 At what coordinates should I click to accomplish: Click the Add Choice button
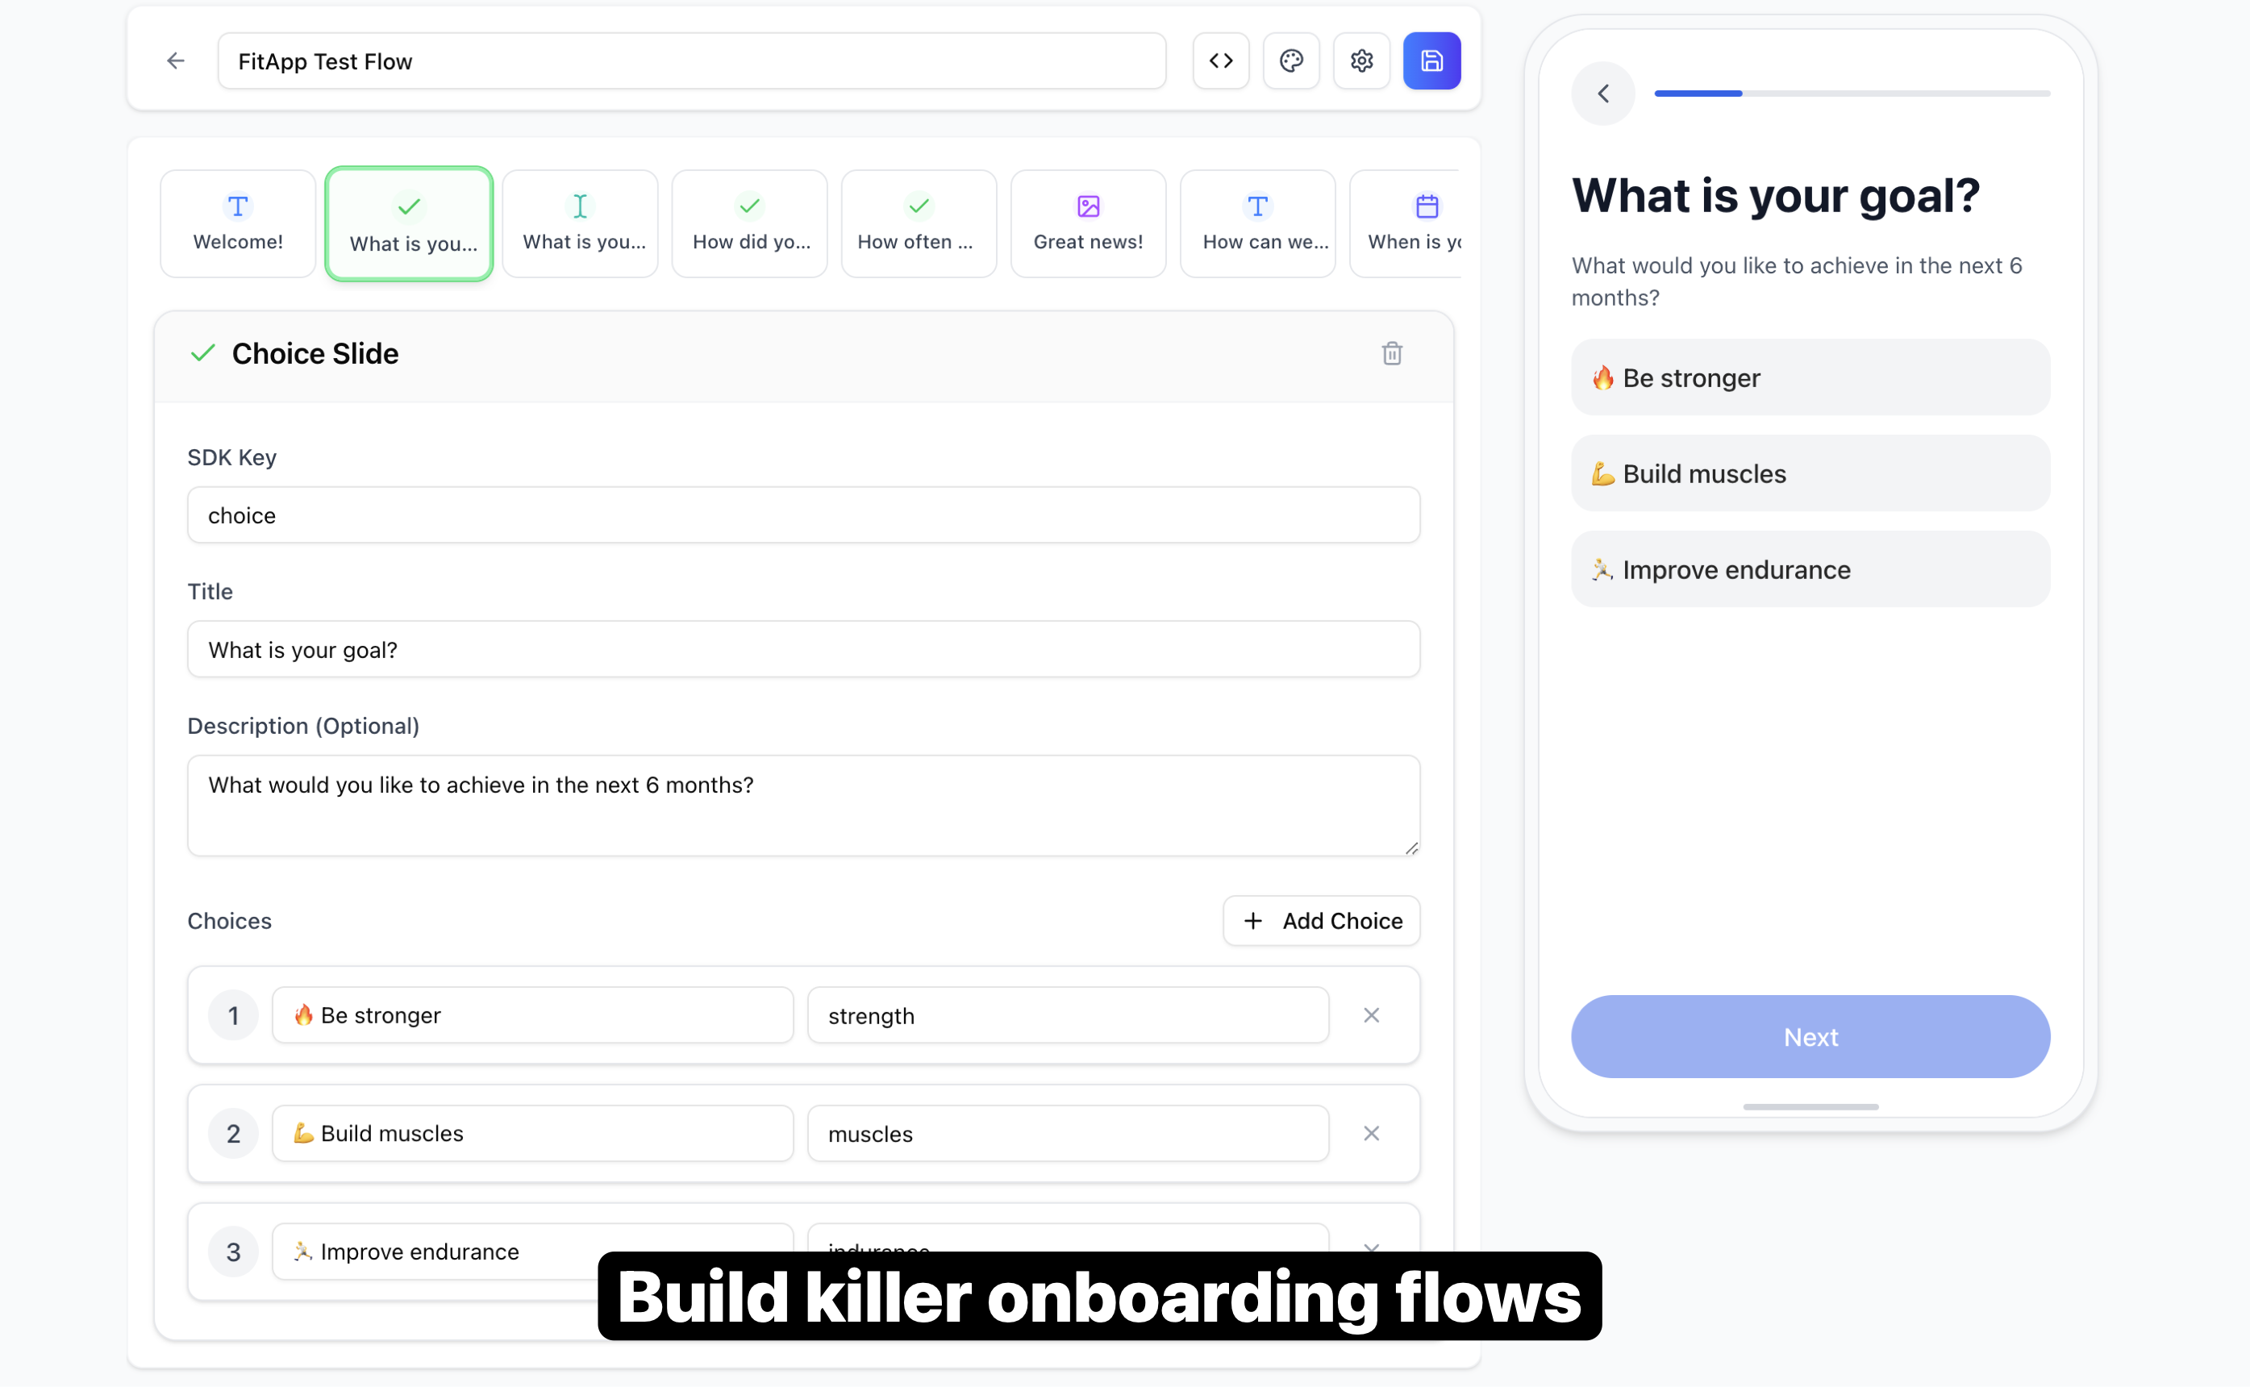(1321, 921)
